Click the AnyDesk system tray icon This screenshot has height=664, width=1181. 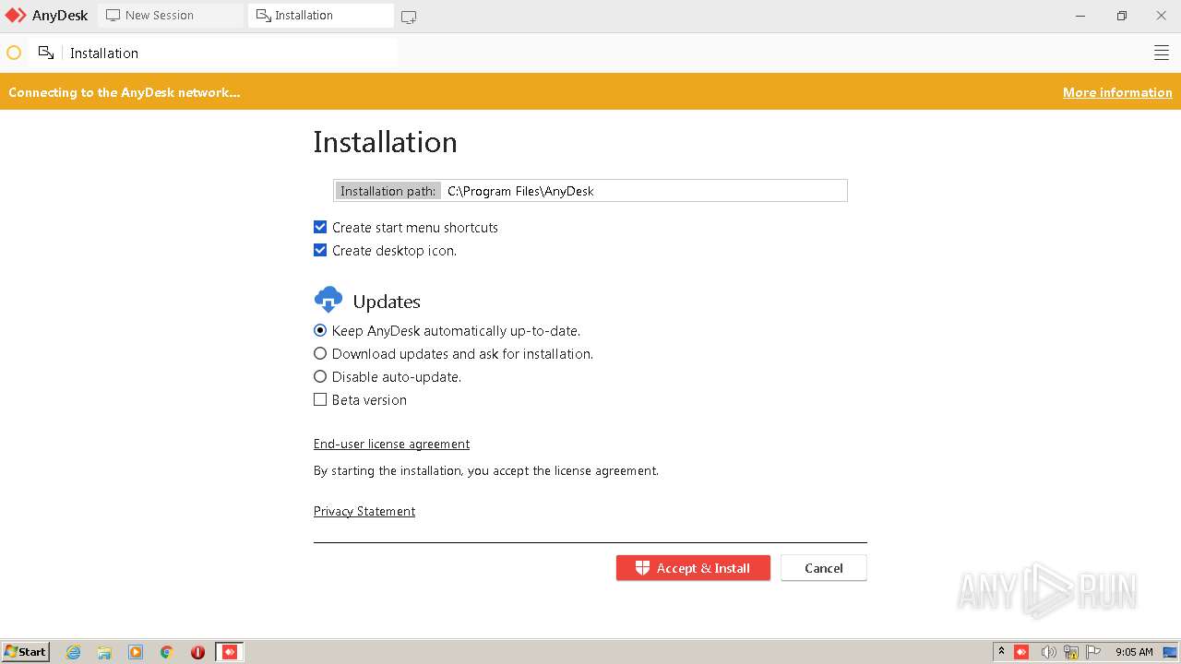pyautogui.click(x=1021, y=652)
